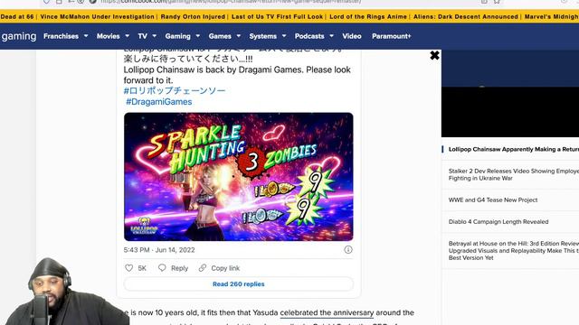Click the Reply speech bubble icon
This screenshot has height=325, width=579.
[x=162, y=268]
